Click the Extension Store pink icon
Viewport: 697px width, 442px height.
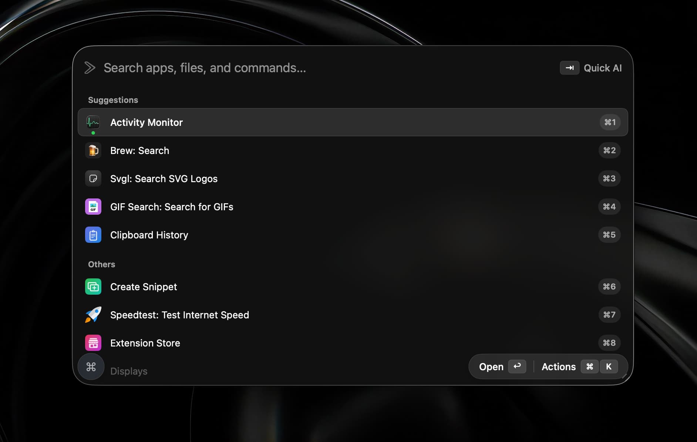93,343
